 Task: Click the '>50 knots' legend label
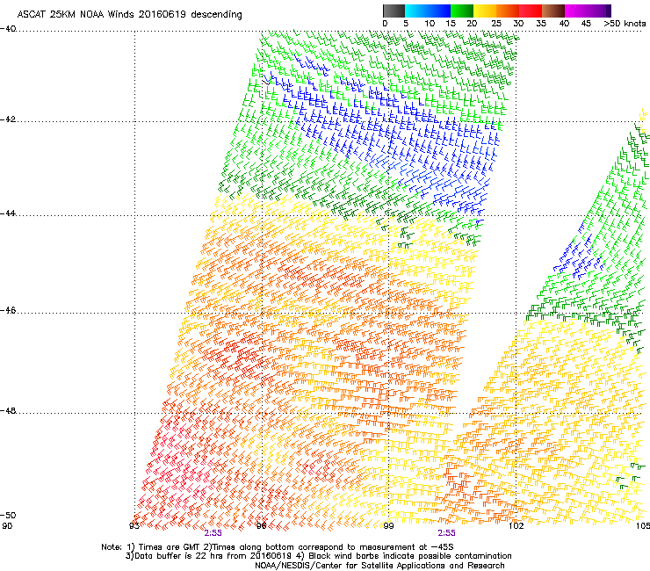tap(625, 24)
